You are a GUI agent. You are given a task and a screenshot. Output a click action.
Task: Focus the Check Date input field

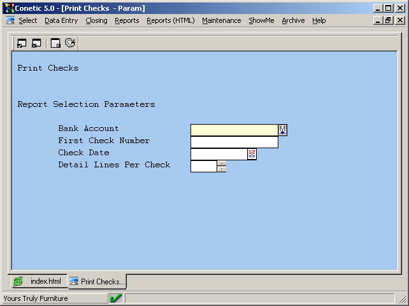point(219,154)
